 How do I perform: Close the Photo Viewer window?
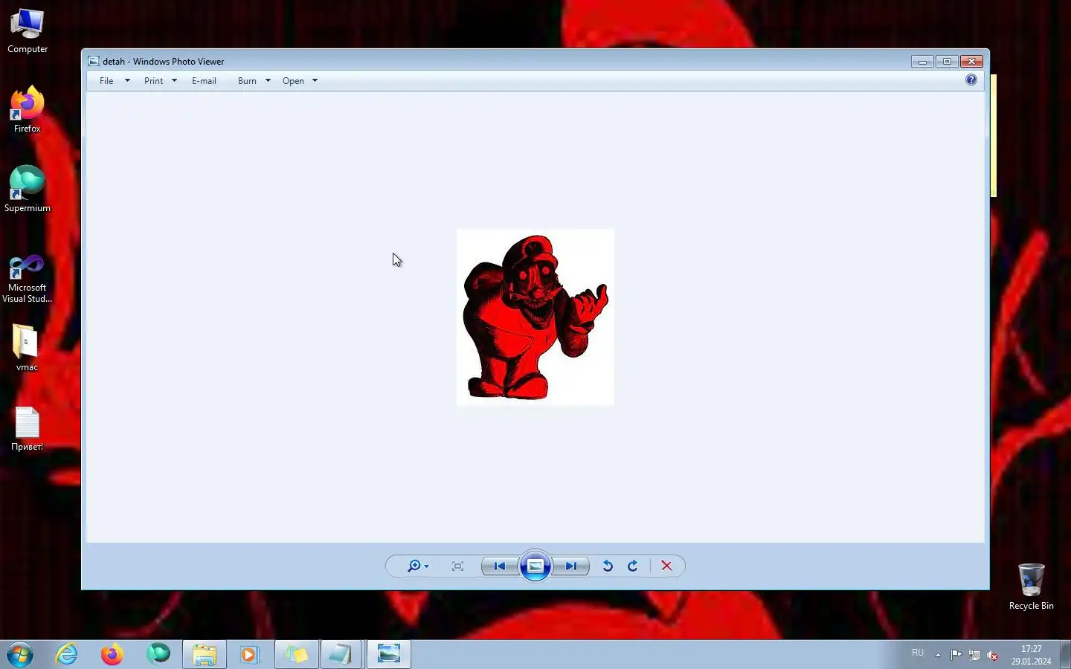tap(971, 62)
